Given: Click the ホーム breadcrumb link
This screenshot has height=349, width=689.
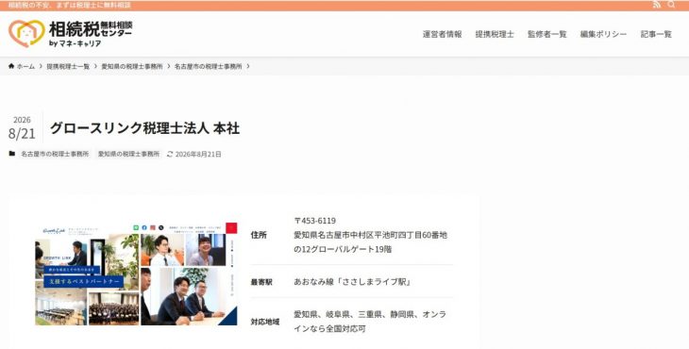Looking at the screenshot, I should 25,66.
